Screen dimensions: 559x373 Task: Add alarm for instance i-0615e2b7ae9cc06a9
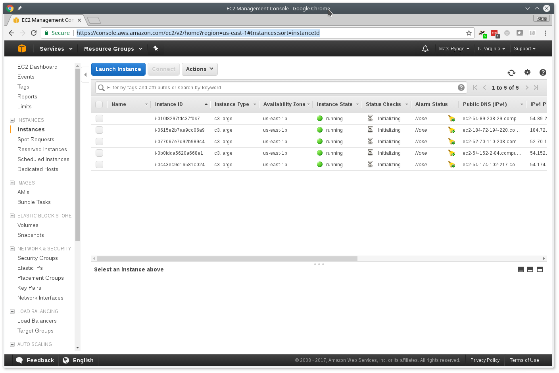click(x=451, y=130)
